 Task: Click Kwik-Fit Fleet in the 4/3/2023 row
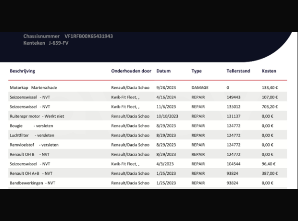click(x=125, y=164)
